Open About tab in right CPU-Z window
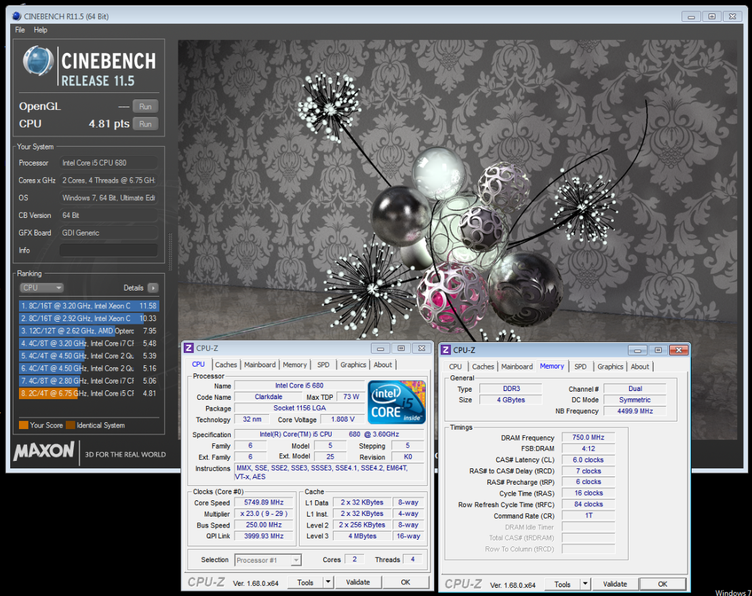The height and width of the screenshot is (596, 752). pyautogui.click(x=639, y=367)
